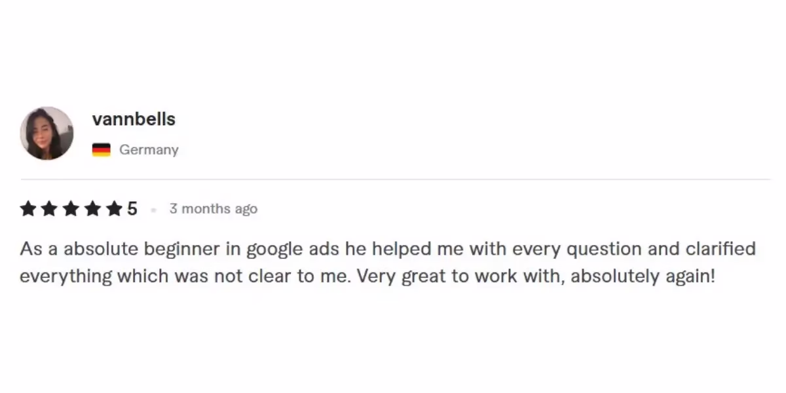Click the first rating star
Viewport: 786px width, 393px height.
pyautogui.click(x=28, y=209)
